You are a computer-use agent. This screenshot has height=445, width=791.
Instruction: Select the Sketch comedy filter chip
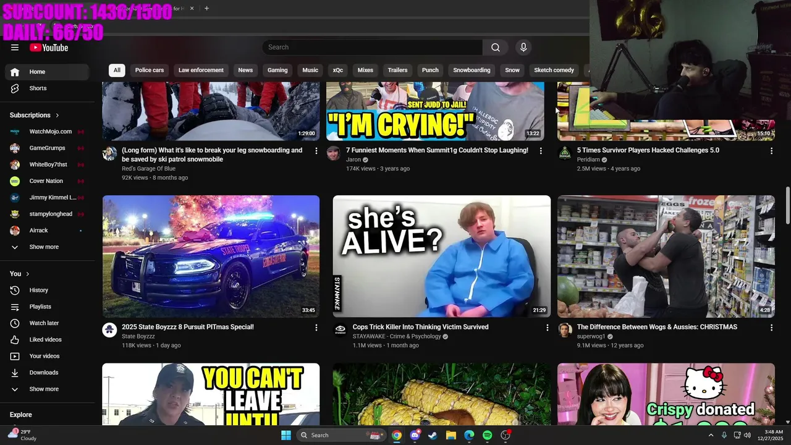pyautogui.click(x=554, y=70)
